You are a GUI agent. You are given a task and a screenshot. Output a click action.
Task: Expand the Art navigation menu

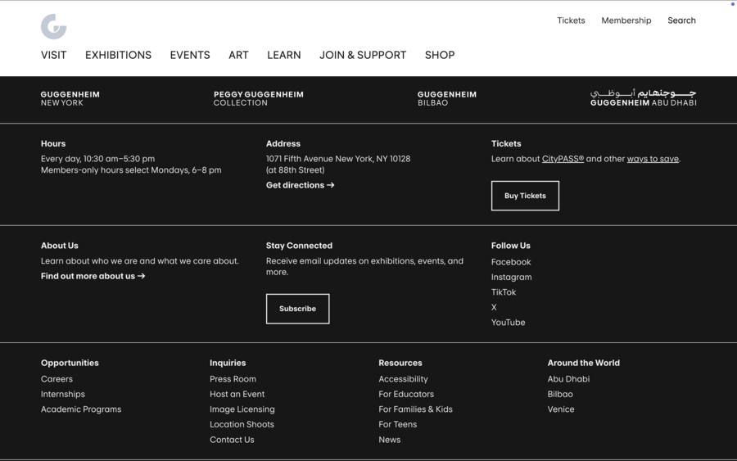pyautogui.click(x=238, y=55)
